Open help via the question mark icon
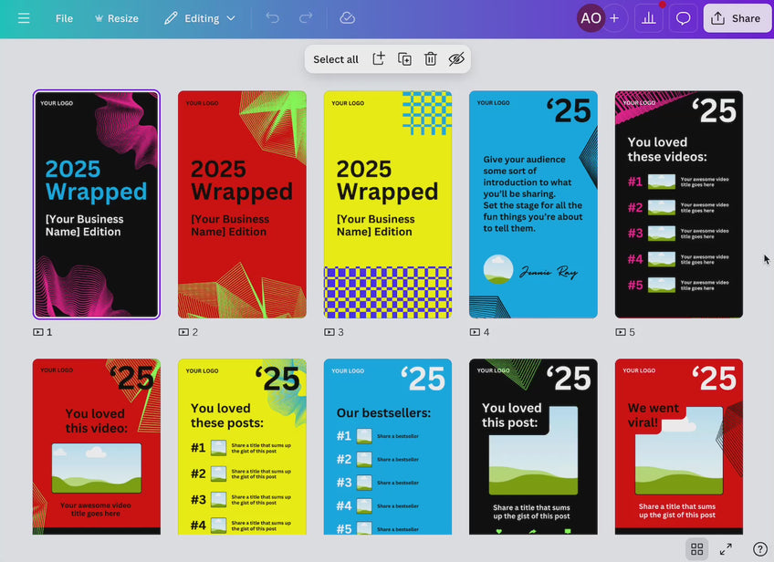This screenshot has width=774, height=562. 760,548
